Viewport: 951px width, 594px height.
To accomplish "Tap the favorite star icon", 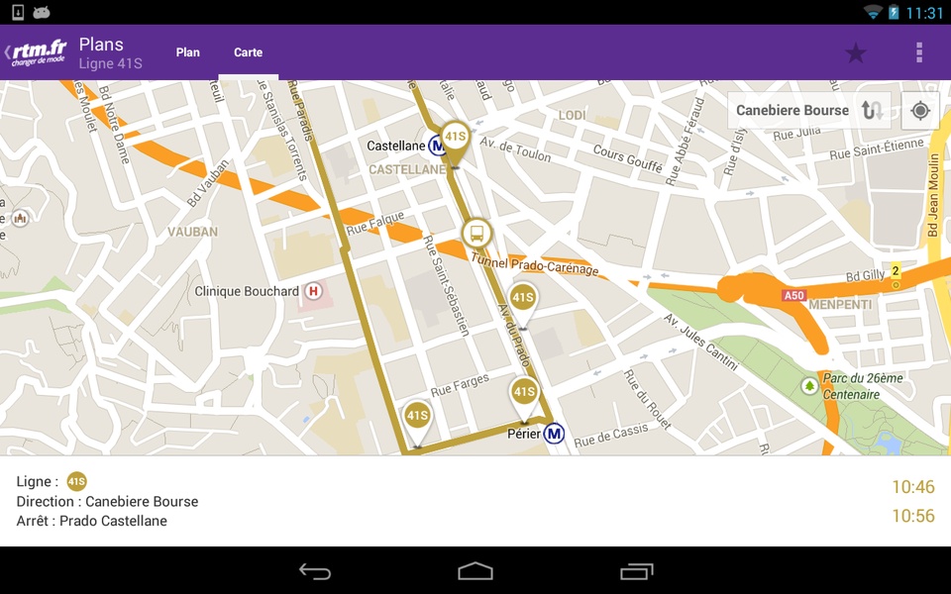I will pyautogui.click(x=856, y=53).
